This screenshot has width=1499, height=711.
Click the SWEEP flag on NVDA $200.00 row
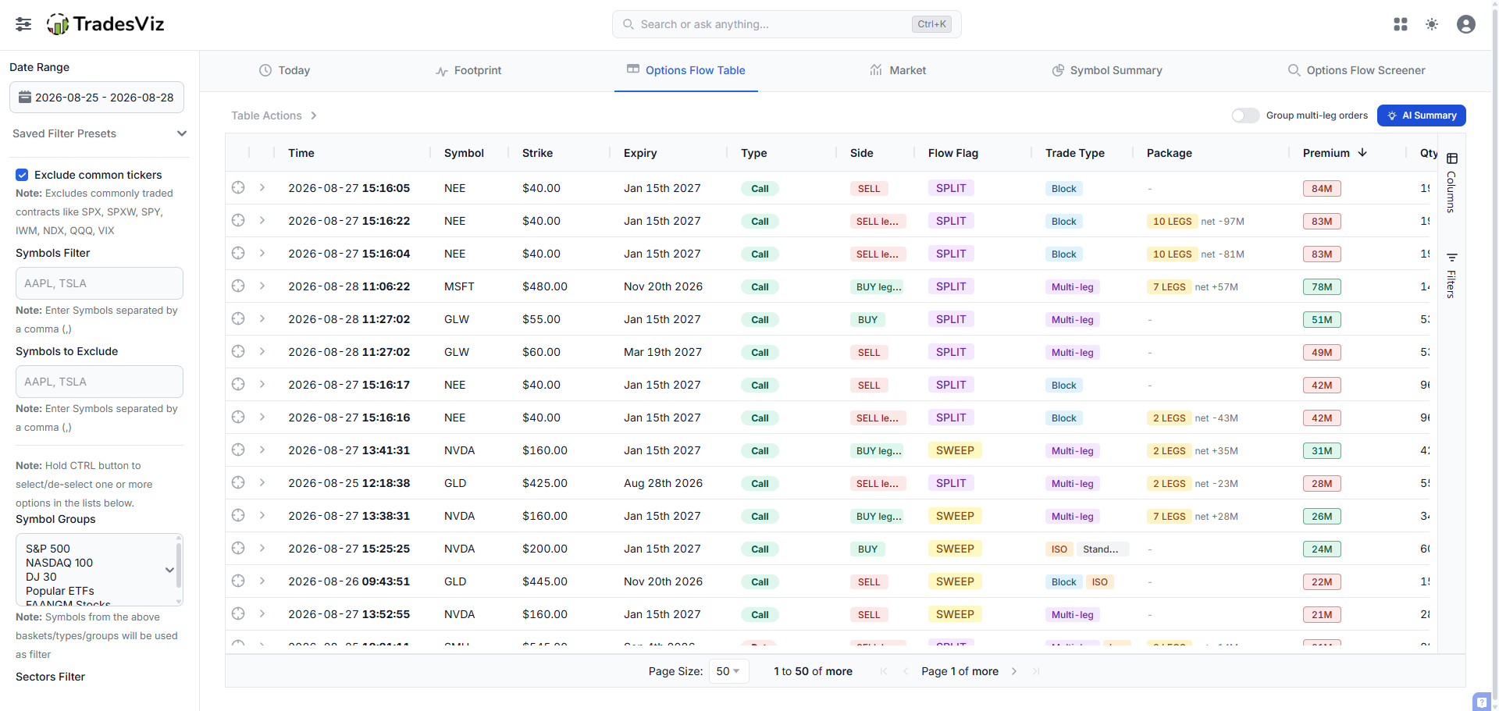pos(955,549)
